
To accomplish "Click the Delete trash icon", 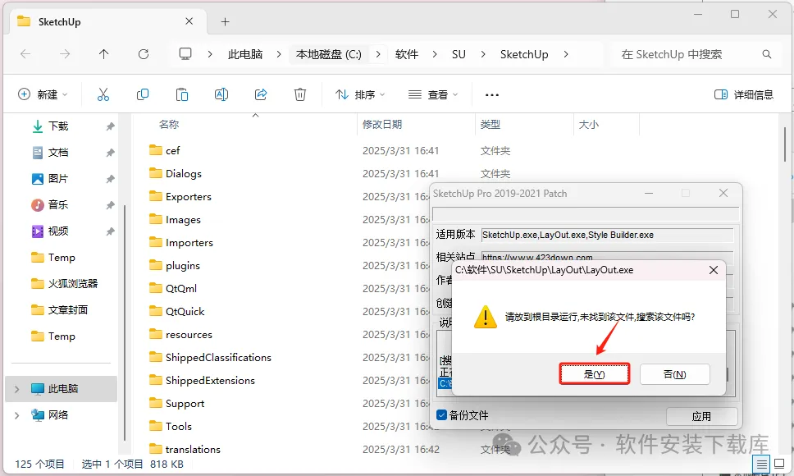I will pos(300,94).
